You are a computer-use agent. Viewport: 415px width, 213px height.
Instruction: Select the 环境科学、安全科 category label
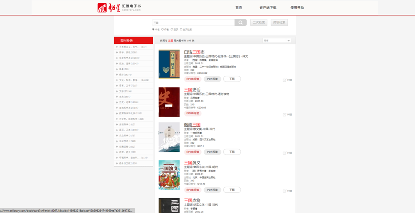[133, 158]
